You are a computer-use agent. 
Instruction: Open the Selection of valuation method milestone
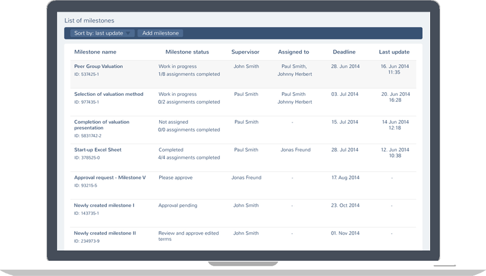coord(108,94)
